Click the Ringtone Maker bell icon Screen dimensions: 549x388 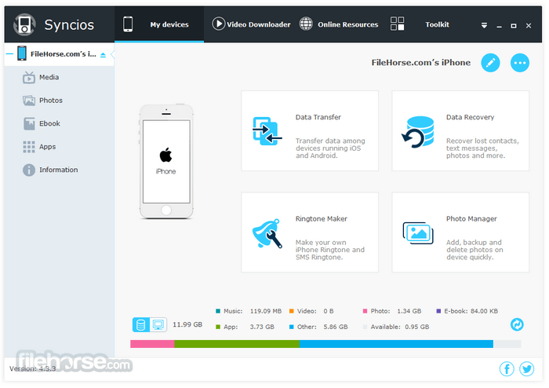(267, 233)
